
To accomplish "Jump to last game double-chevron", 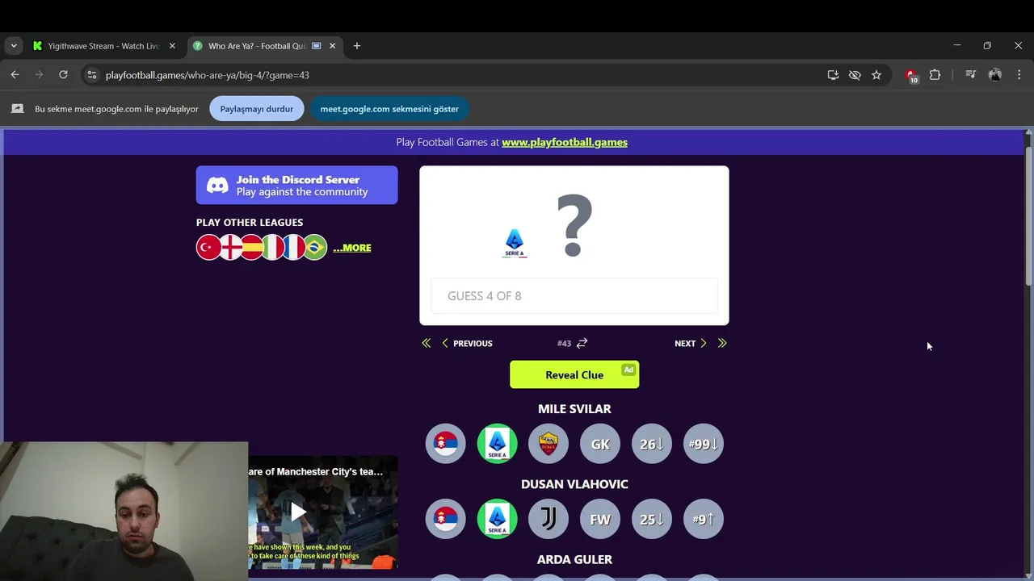I will [722, 343].
